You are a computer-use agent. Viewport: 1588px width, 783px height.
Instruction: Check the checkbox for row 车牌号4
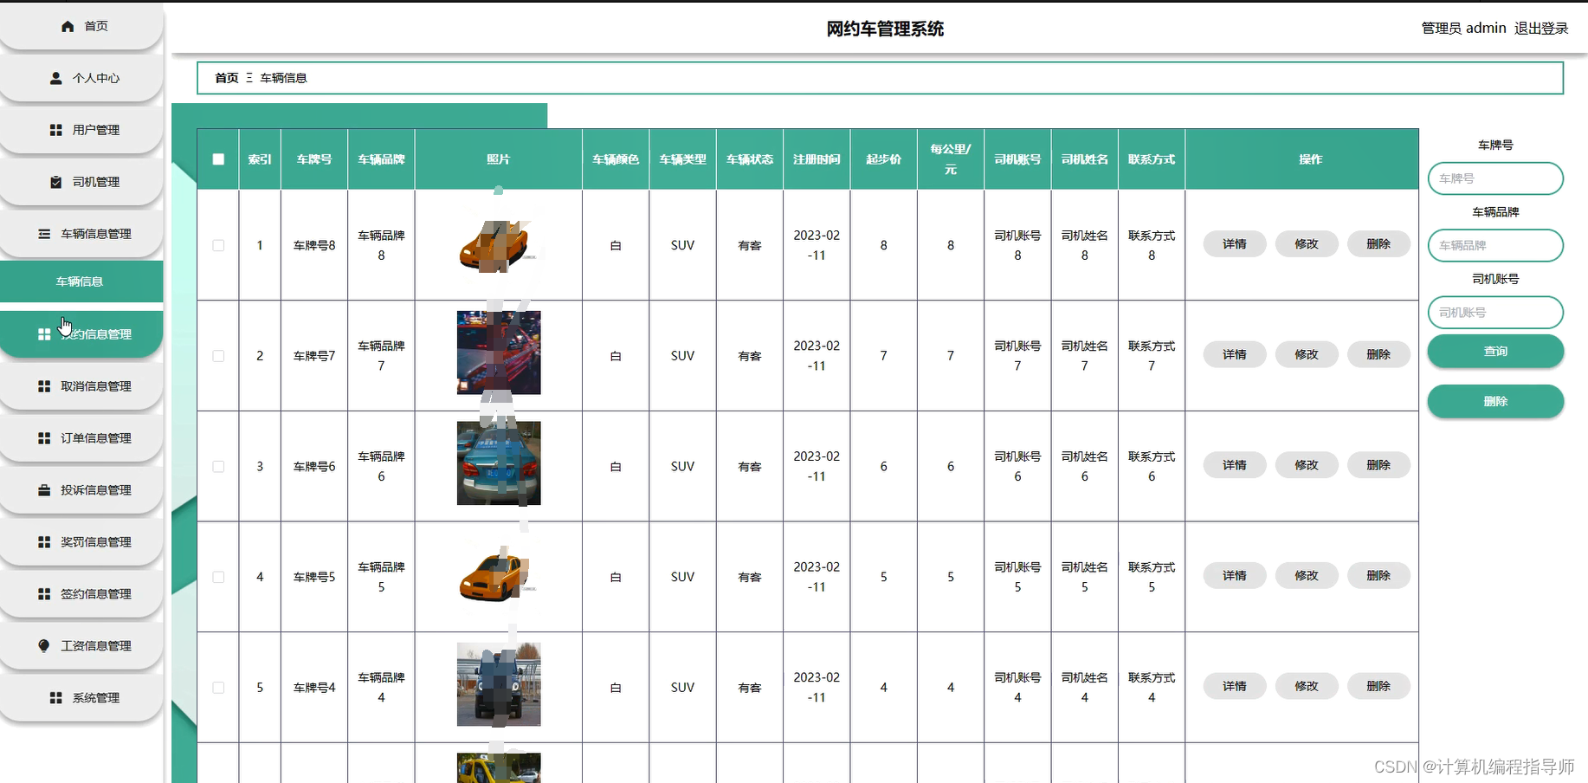click(218, 688)
